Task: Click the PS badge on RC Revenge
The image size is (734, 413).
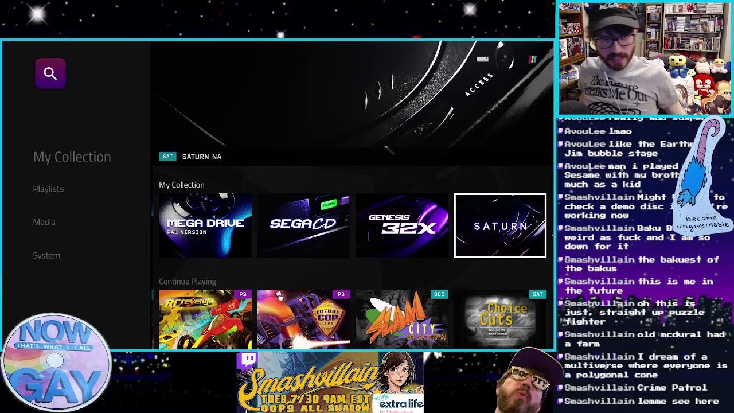Action: (243, 294)
